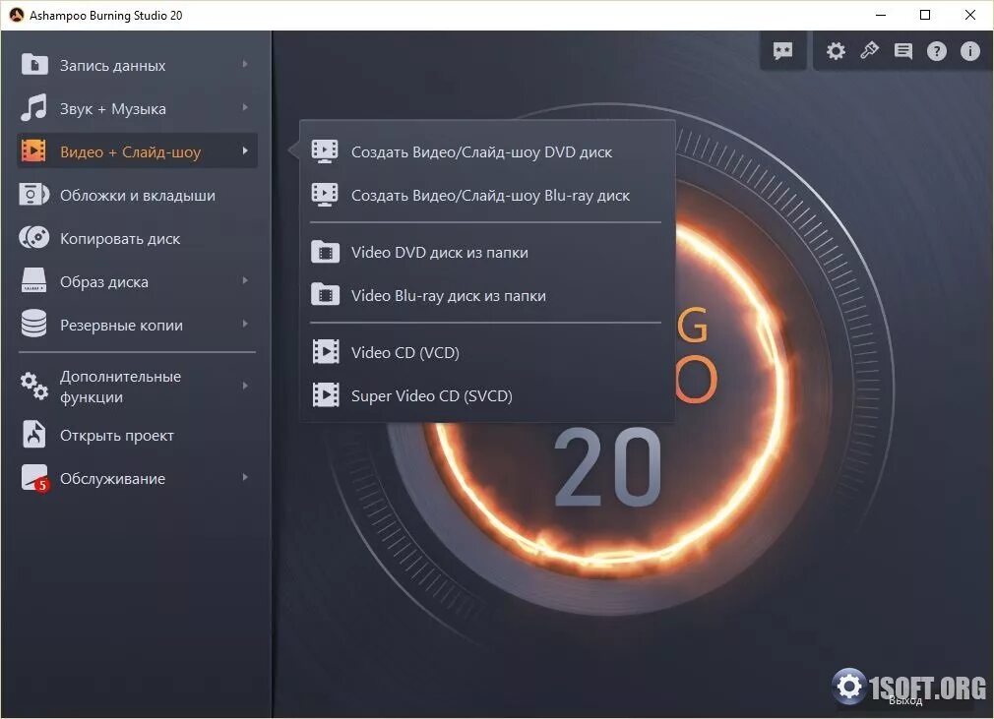Click the Дополнительные функции label
The width and height of the screenshot is (994, 719).
tap(120, 387)
